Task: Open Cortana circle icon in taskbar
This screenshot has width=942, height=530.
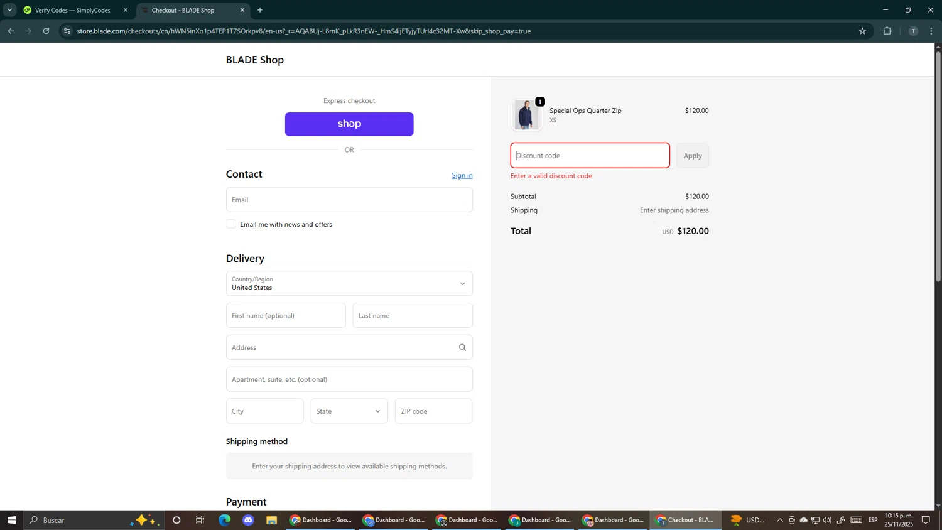Action: click(x=176, y=520)
